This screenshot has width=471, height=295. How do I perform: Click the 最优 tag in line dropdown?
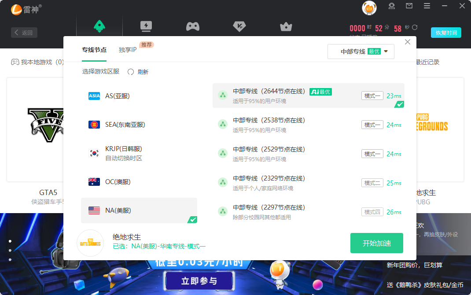[374, 52]
